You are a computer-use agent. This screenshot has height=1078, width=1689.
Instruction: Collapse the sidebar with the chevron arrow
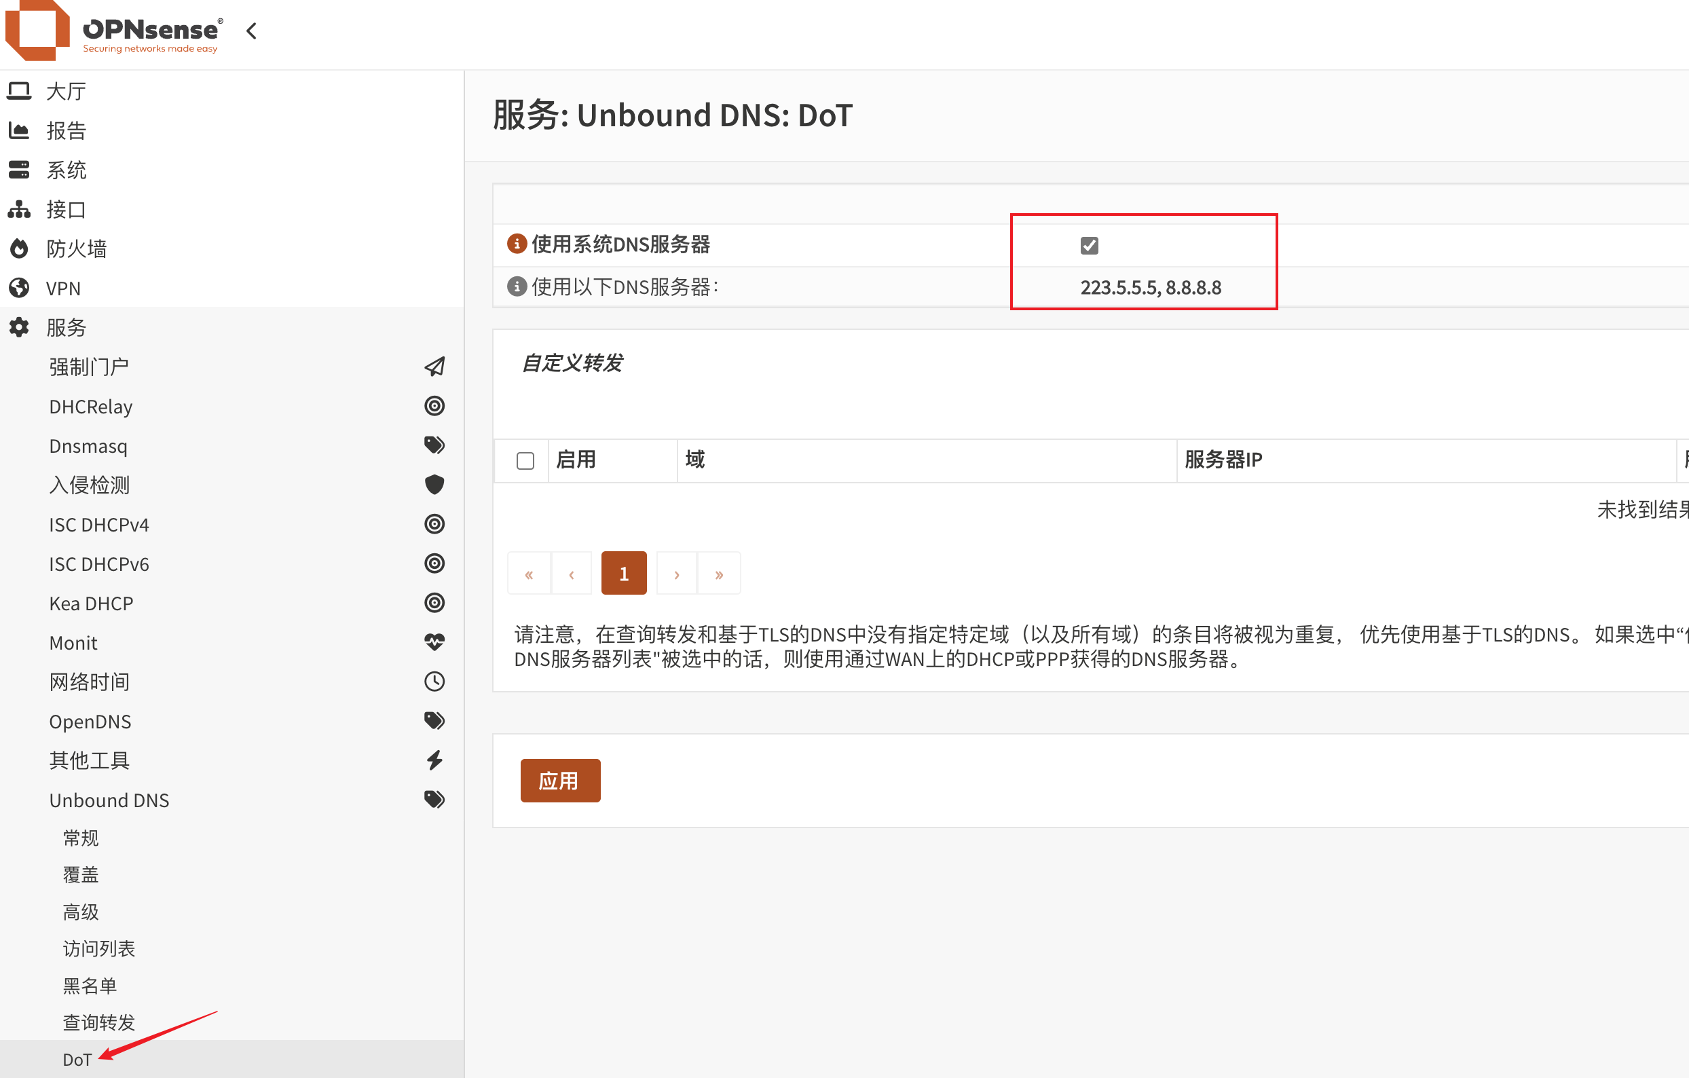pyautogui.click(x=252, y=31)
